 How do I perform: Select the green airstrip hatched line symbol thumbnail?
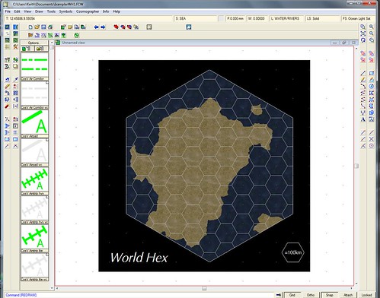pos(34,179)
